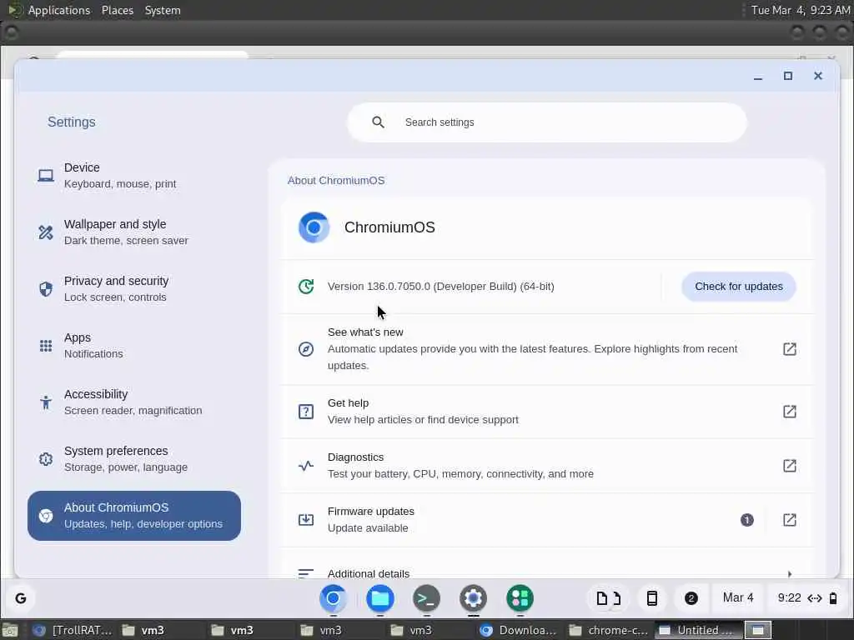
Task: Click the Check for updates button
Action: [739, 287]
